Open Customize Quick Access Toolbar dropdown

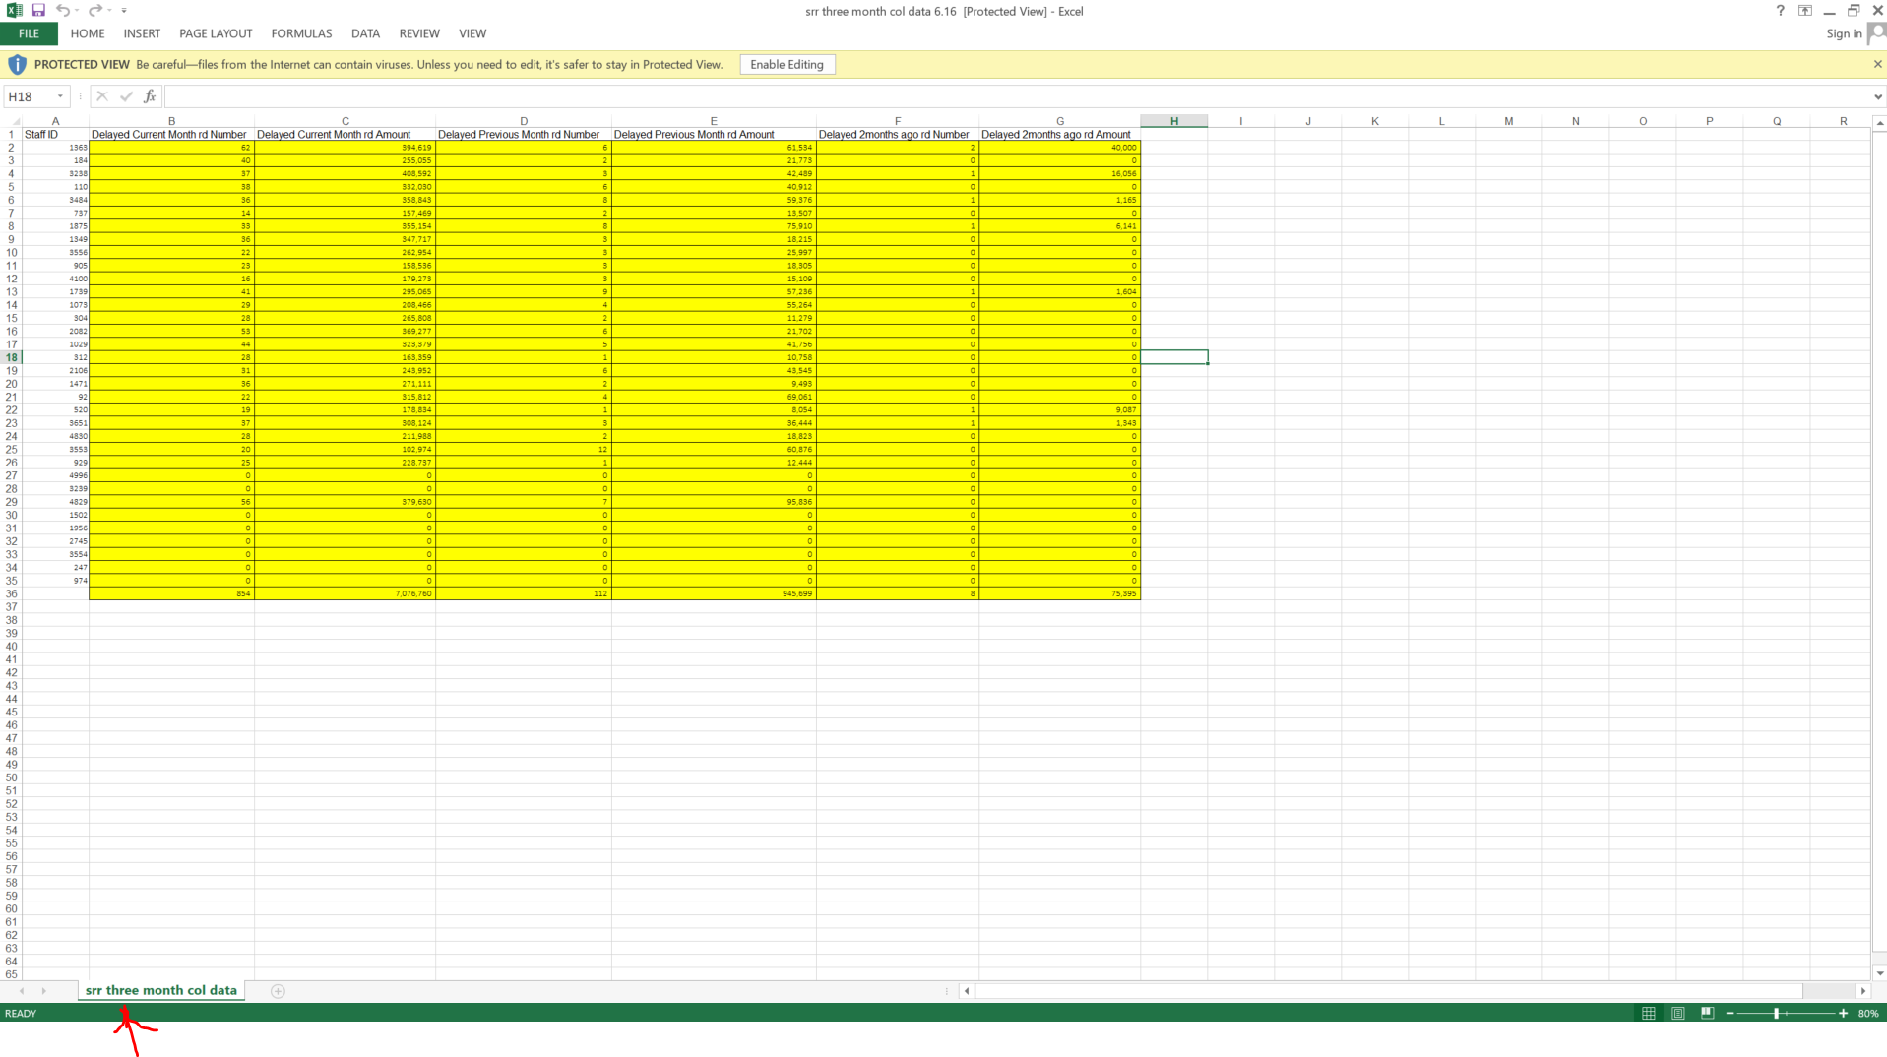(x=124, y=11)
